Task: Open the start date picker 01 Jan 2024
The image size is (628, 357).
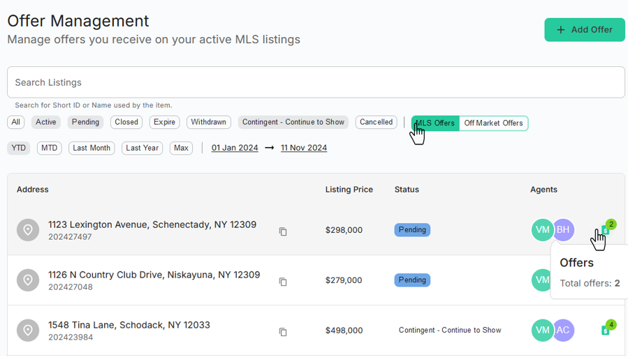Action: 235,148
